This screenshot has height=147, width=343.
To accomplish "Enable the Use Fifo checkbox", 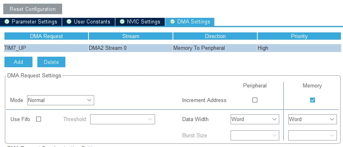I will click(x=39, y=119).
